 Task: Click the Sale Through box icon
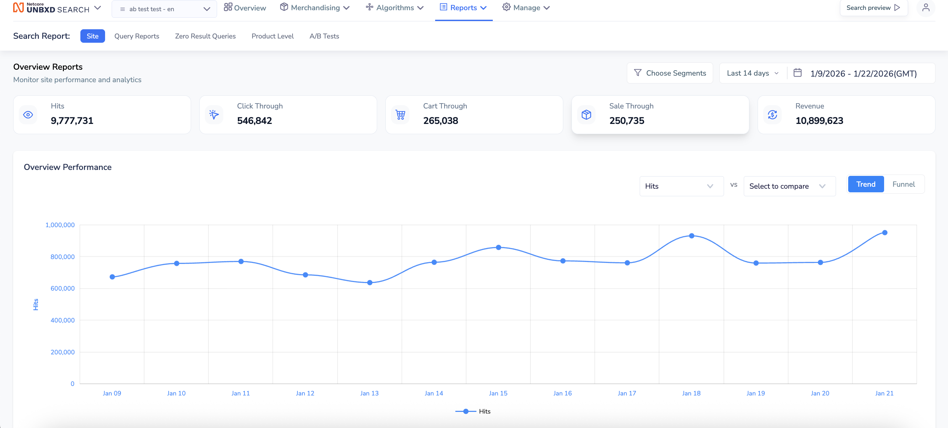point(586,115)
